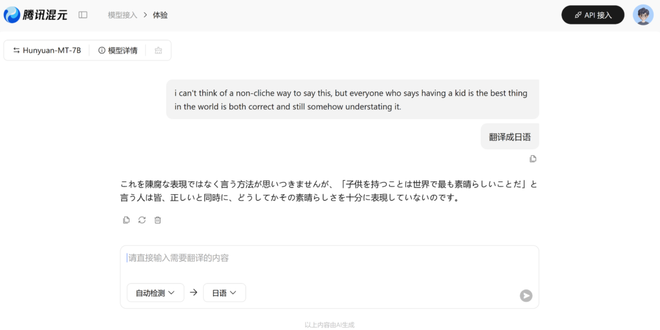The image size is (660, 330).
Task: Click the info icon beside 模型详情
Action: (101, 50)
